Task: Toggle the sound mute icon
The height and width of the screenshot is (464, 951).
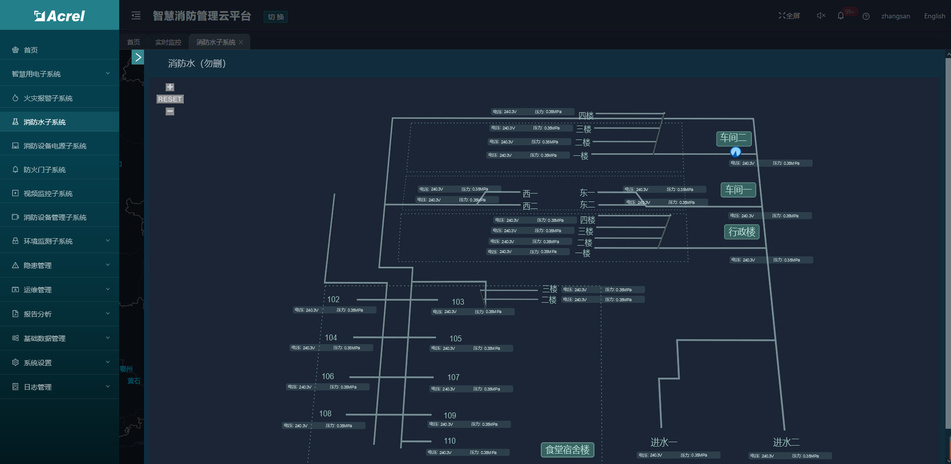Action: 821,16
